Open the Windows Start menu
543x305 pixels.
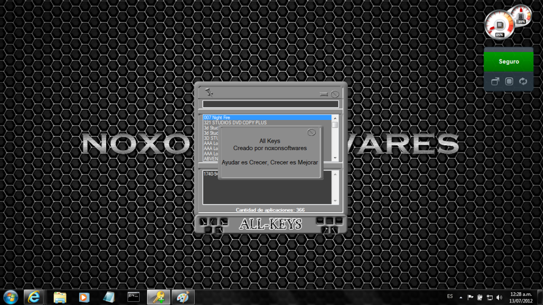coord(11,298)
